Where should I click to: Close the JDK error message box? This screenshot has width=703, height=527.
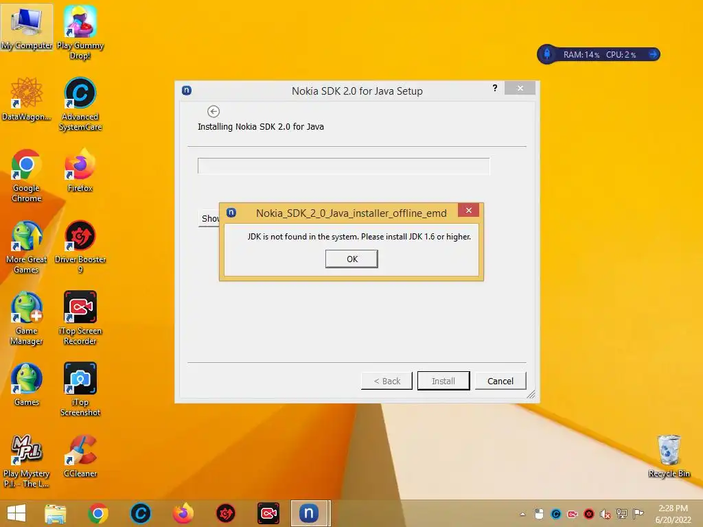coord(468,210)
